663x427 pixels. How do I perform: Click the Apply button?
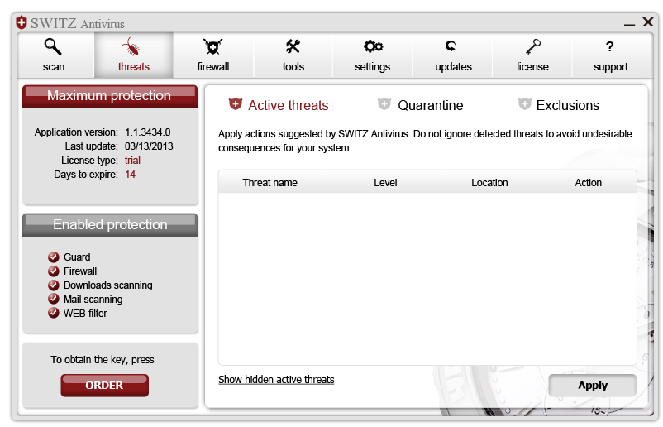[x=592, y=386]
